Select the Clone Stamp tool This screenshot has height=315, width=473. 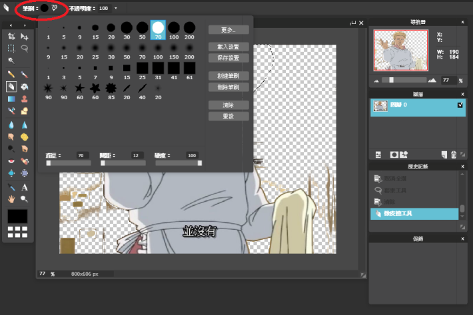[x=25, y=99]
